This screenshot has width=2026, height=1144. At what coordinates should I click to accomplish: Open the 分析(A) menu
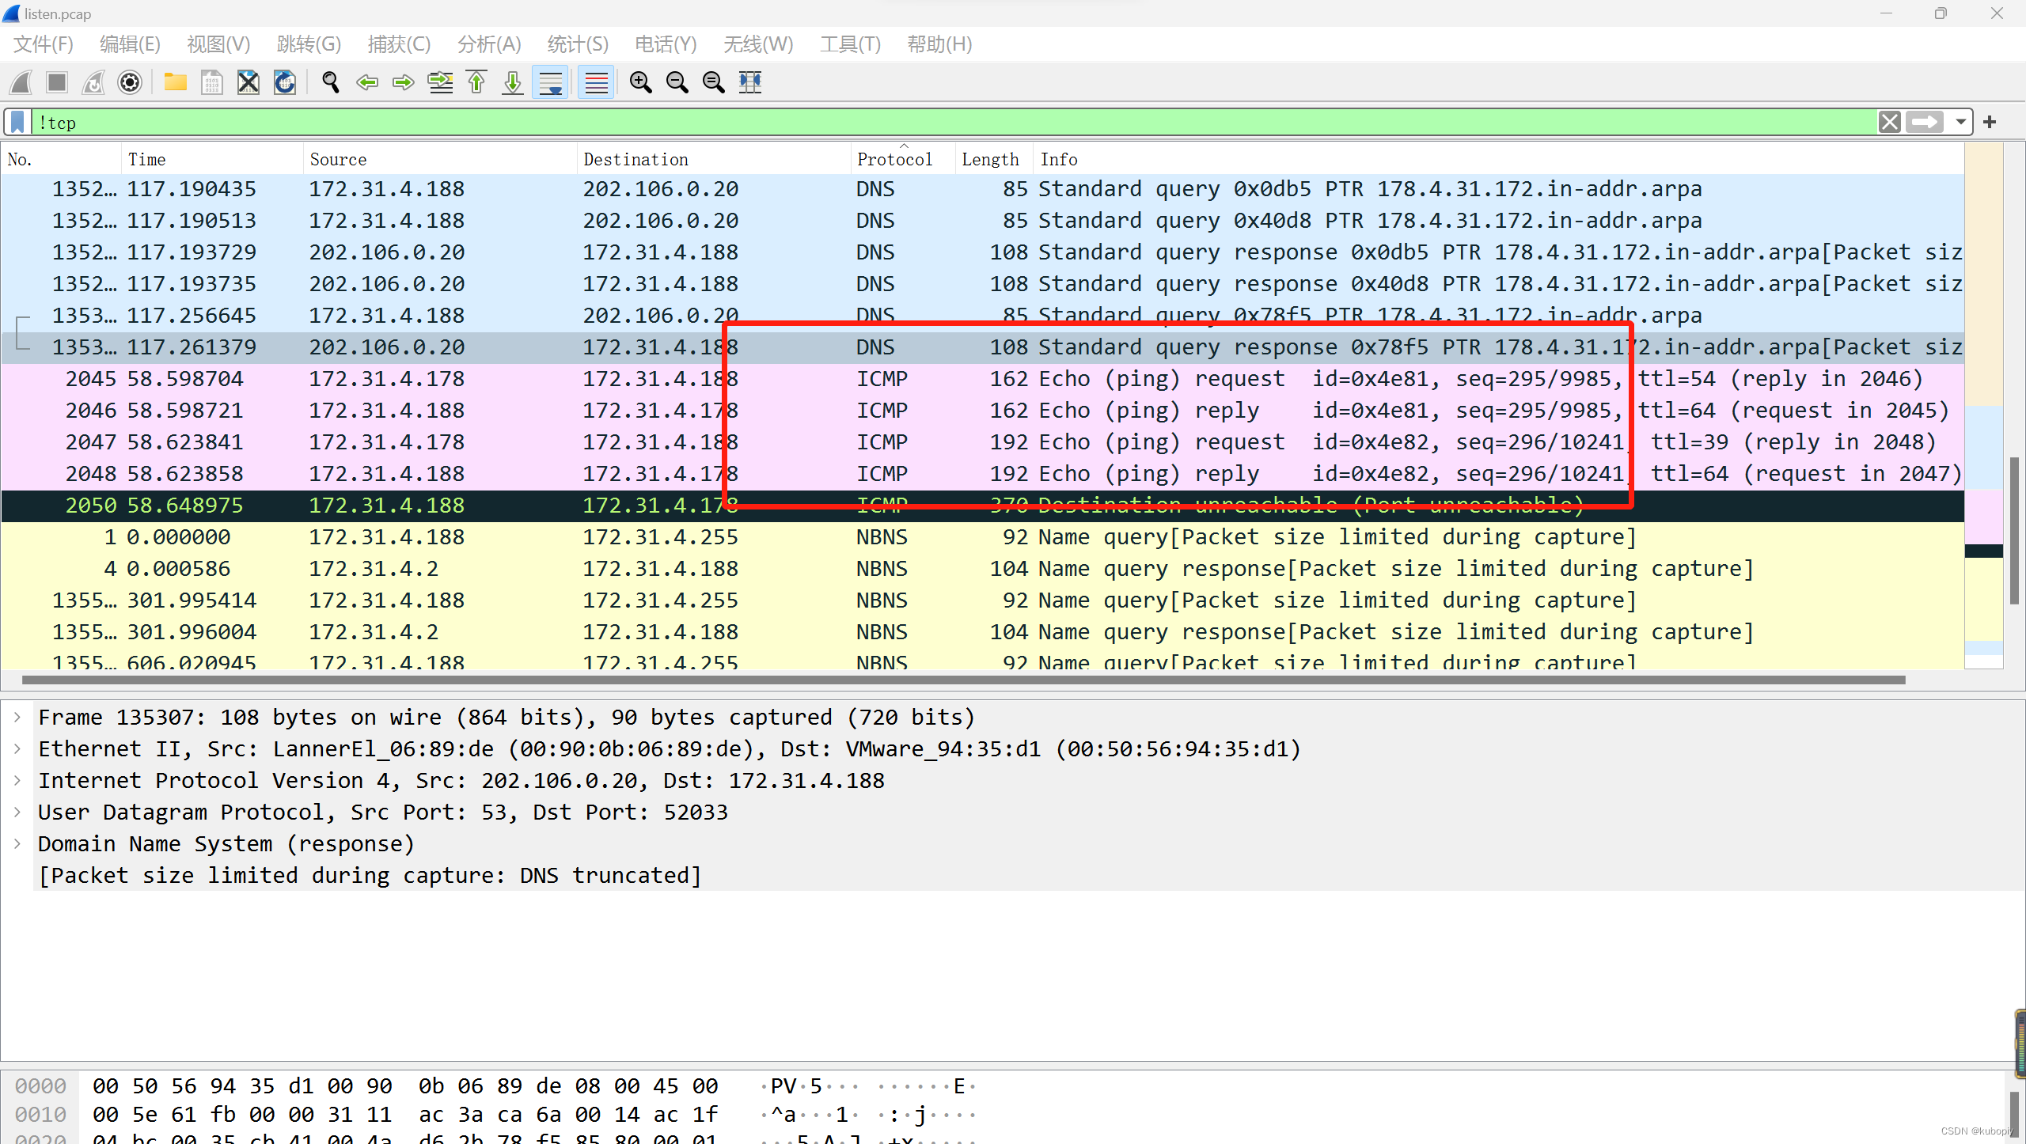(x=489, y=44)
